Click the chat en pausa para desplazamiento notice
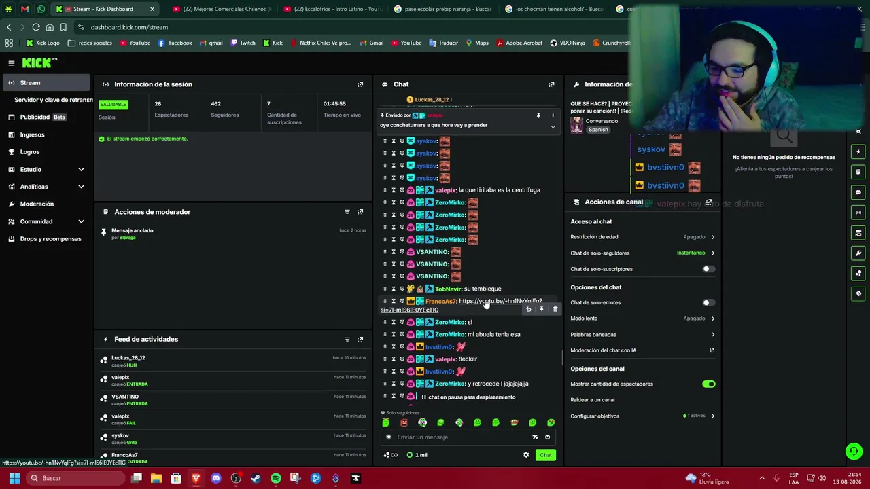The image size is (870, 489). pos(468,397)
